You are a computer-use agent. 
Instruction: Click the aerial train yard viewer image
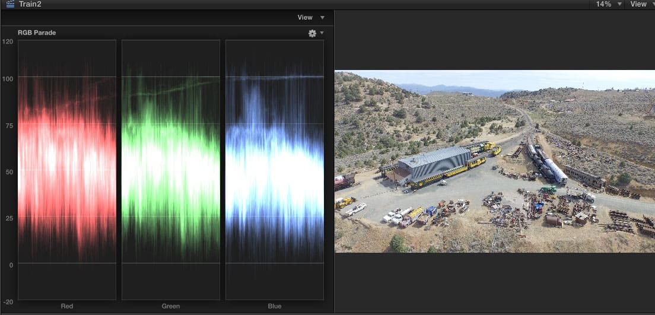pyautogui.click(x=495, y=161)
